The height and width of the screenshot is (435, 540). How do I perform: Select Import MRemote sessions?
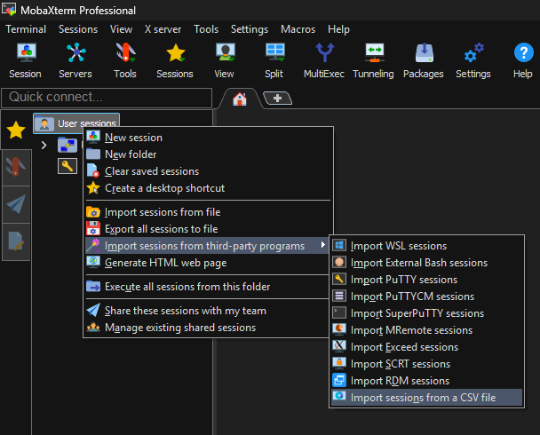[x=426, y=330]
